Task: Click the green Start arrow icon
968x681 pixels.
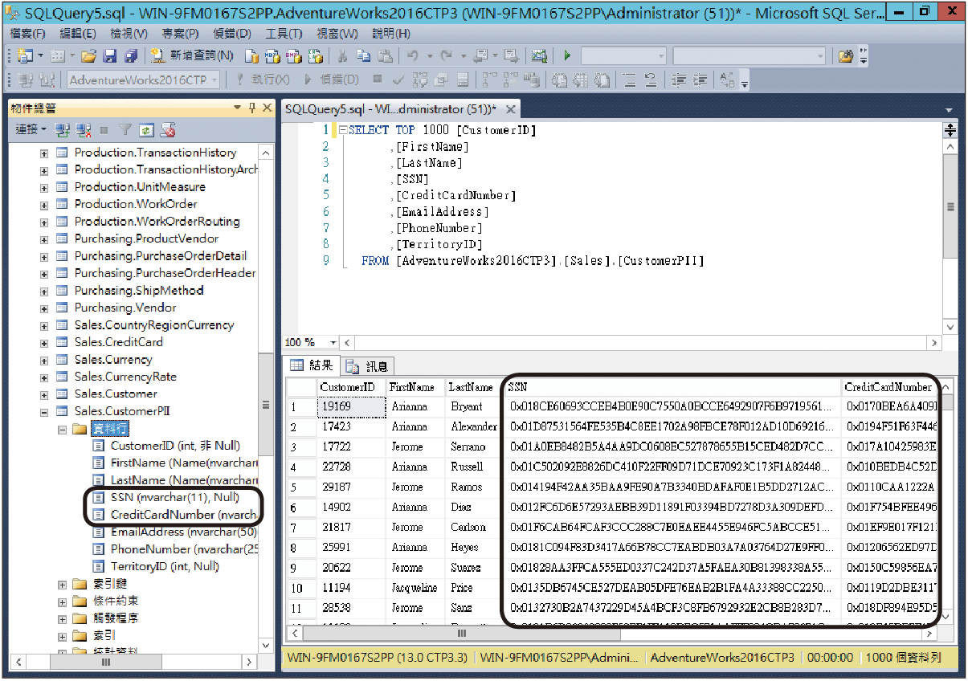Action: coord(567,56)
